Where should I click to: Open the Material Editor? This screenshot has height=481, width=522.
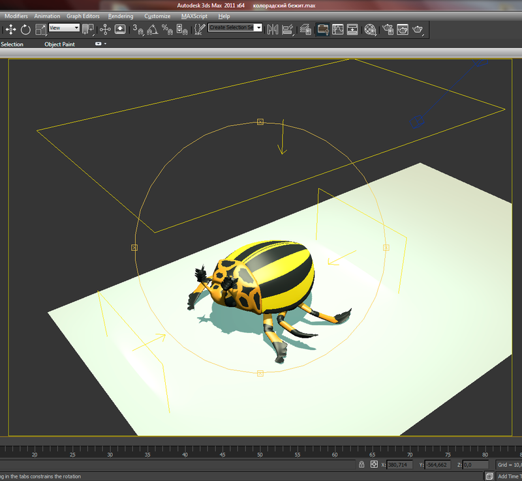[x=370, y=29]
